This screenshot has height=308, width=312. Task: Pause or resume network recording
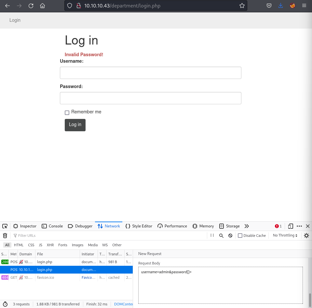pos(212,236)
